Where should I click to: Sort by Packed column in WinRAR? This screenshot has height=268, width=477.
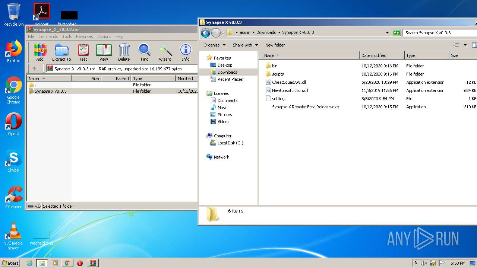coord(116,79)
